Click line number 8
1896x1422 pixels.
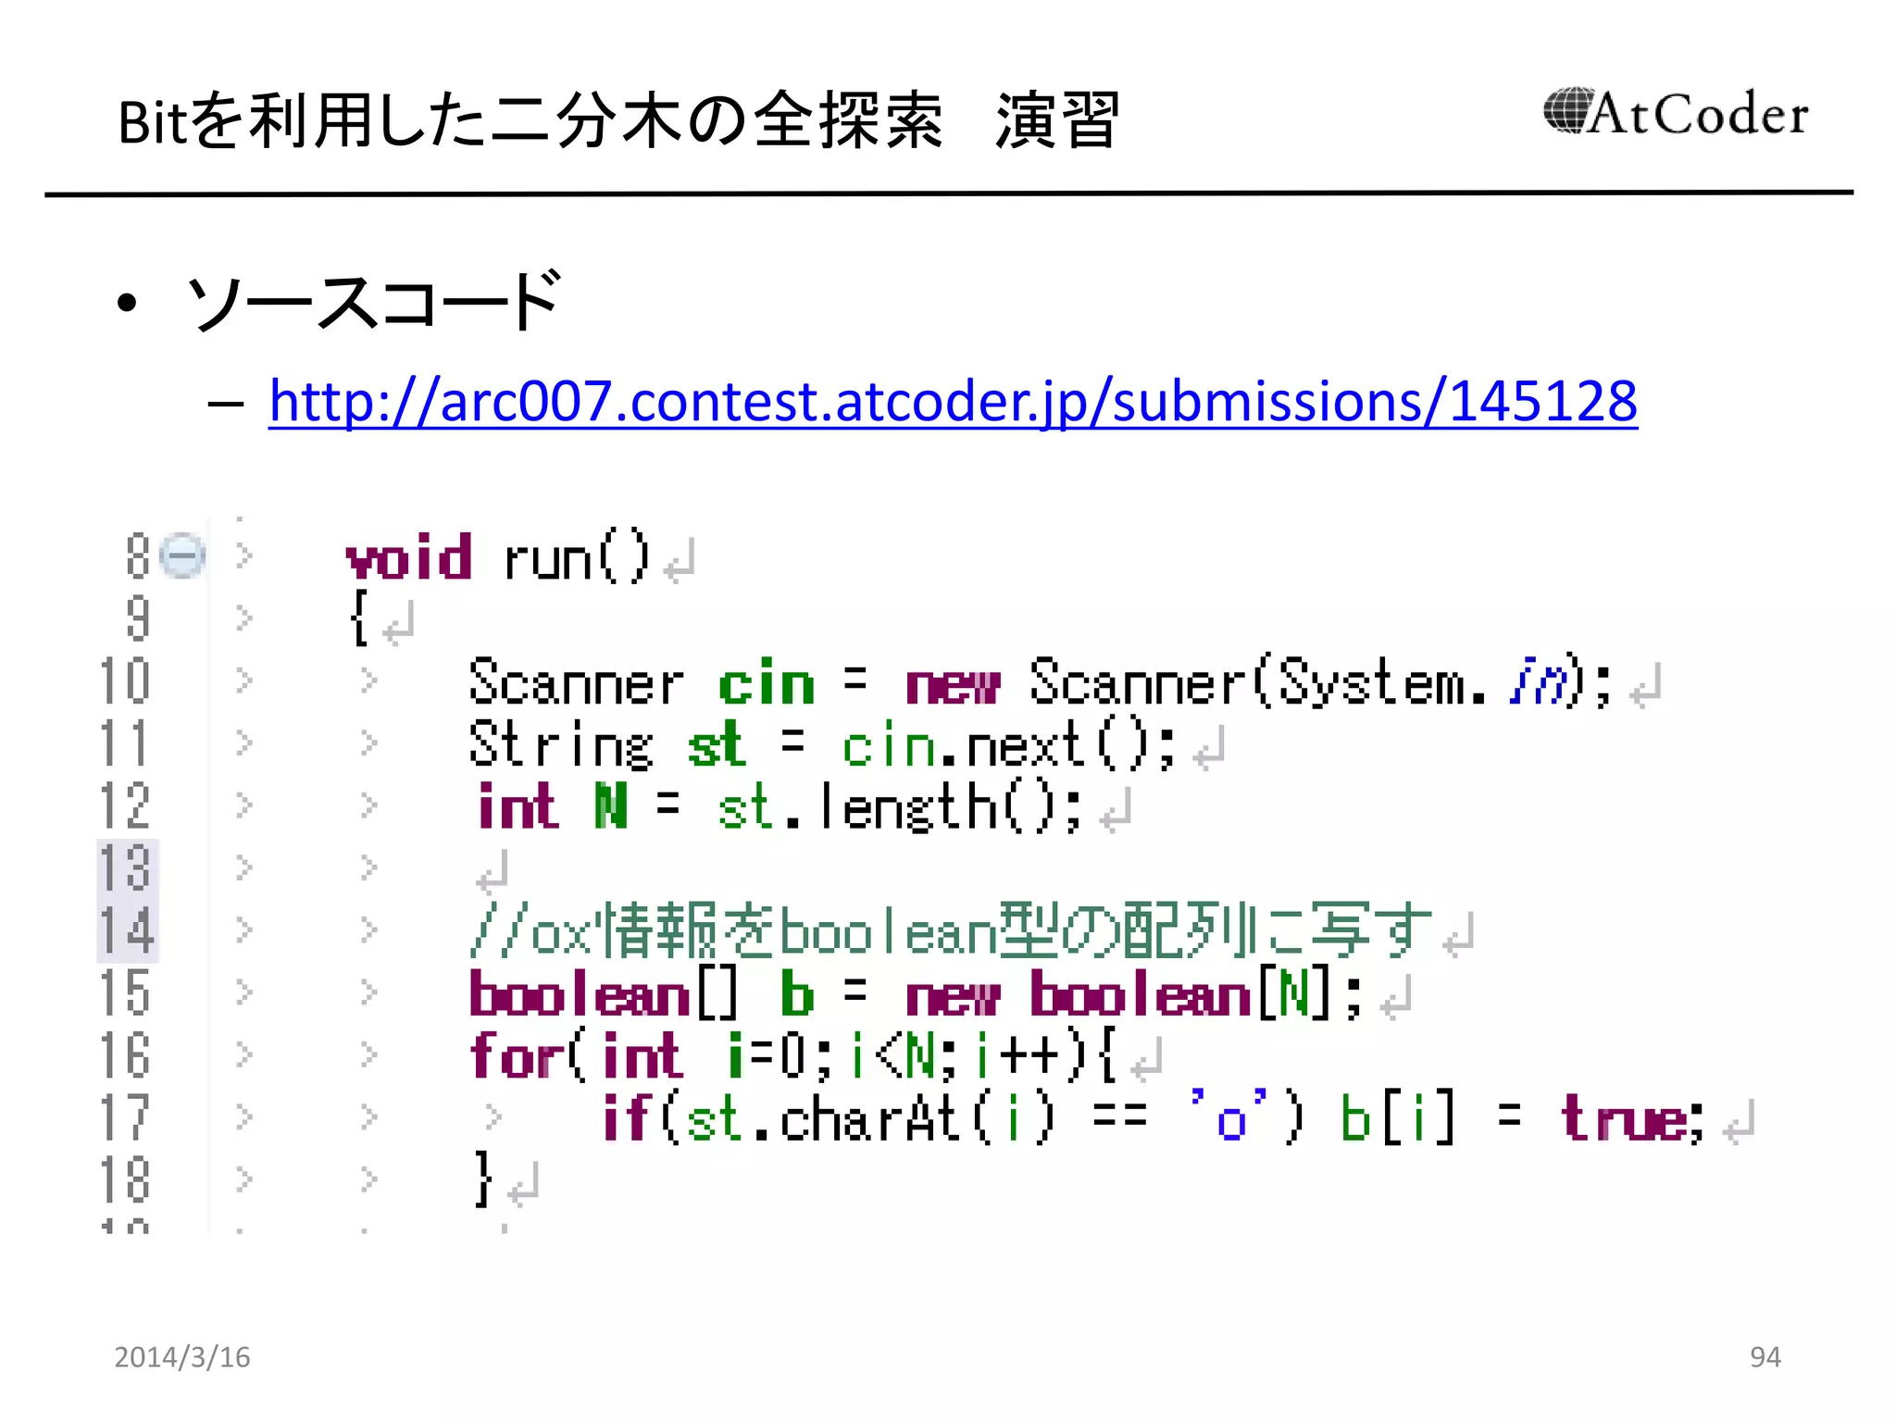(138, 556)
